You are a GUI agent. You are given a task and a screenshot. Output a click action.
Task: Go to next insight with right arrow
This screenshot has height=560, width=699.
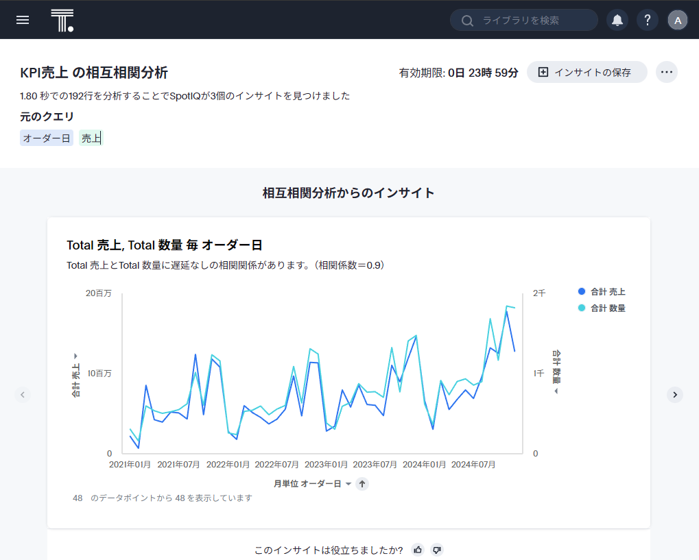click(x=675, y=394)
